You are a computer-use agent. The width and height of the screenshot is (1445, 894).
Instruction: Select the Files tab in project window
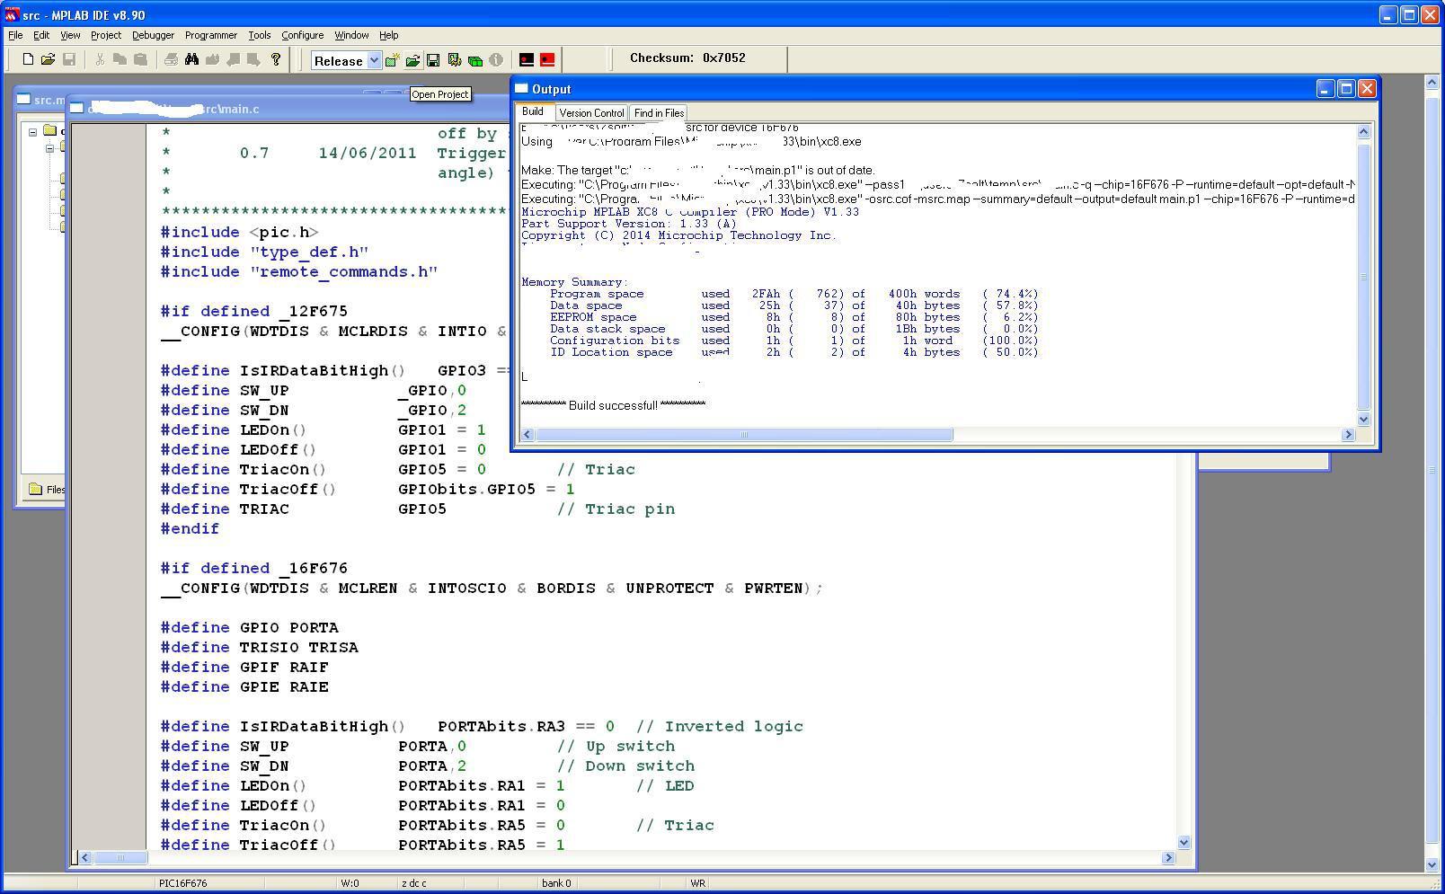click(47, 490)
